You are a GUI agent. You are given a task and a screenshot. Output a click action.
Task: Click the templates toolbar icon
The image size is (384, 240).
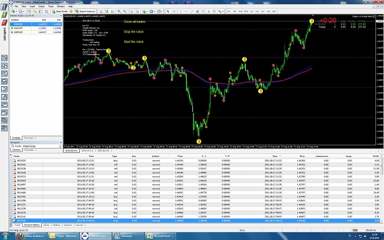159,12
